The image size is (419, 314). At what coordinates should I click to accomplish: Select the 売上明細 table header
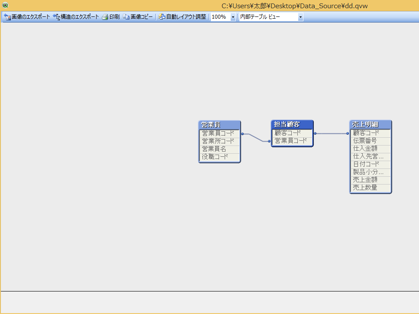(x=371, y=124)
